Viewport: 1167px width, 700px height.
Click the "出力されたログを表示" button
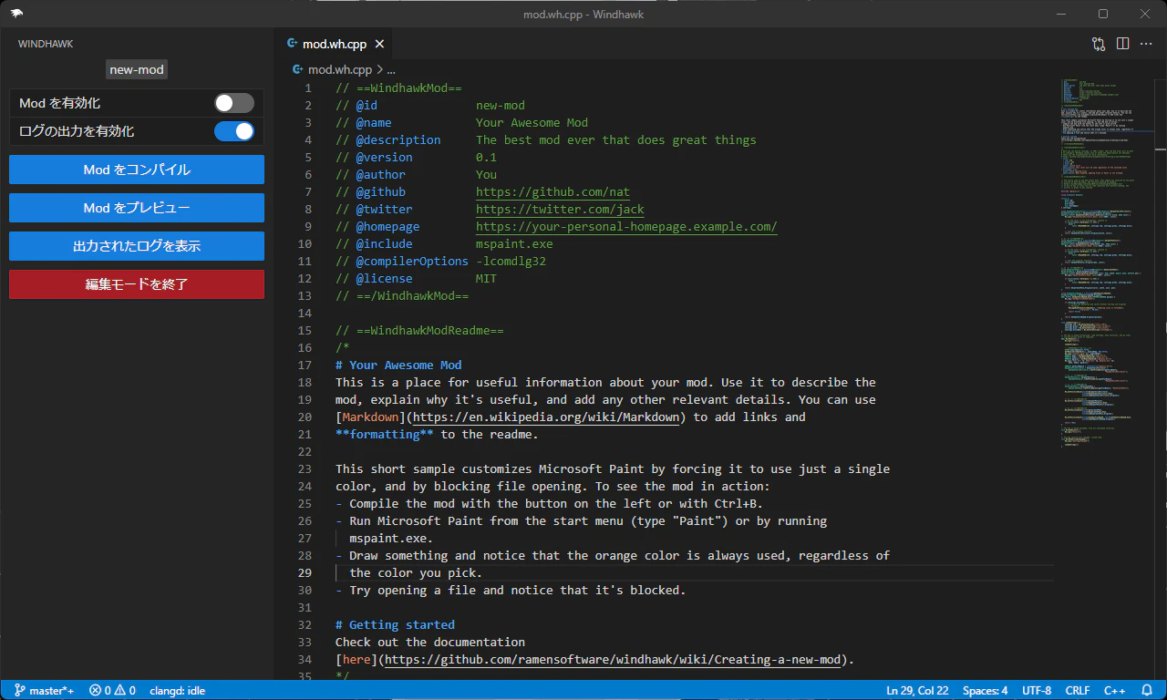tap(137, 246)
